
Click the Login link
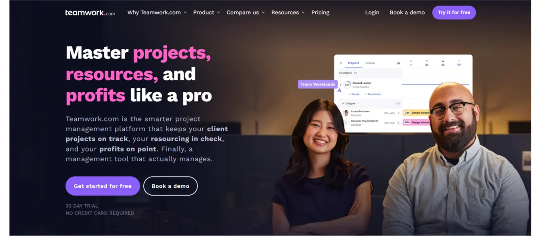pos(372,13)
